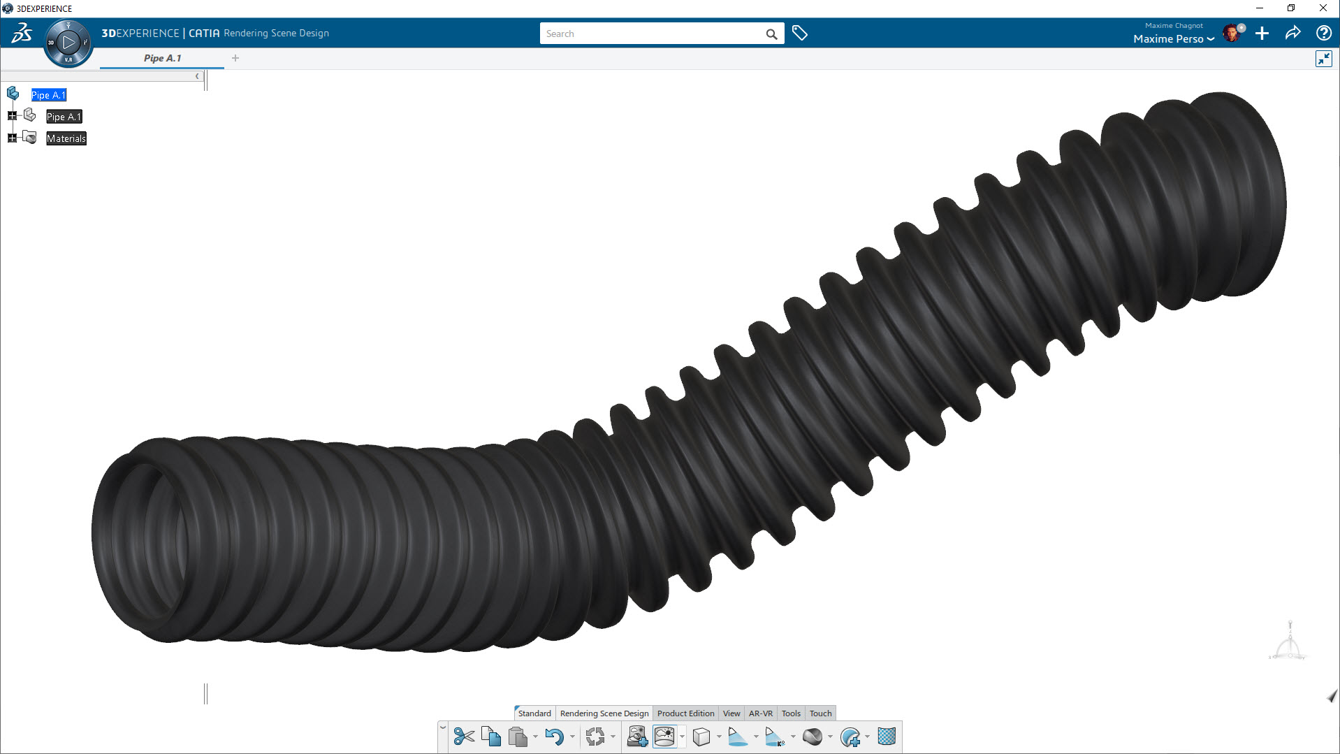Click the Cut scissors icon
Screen dimensions: 1340x754
coord(464,737)
